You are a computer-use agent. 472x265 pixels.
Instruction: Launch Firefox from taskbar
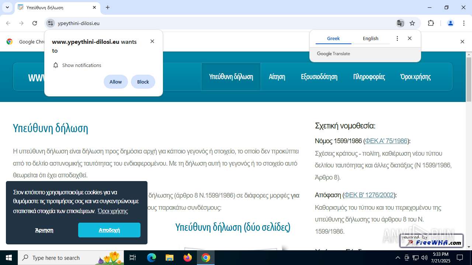point(188,258)
